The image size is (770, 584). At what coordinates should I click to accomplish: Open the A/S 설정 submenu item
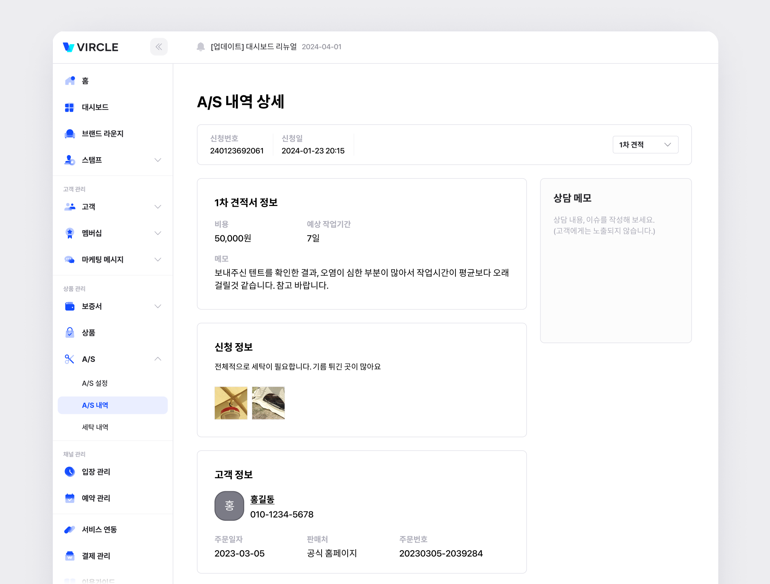(95, 383)
